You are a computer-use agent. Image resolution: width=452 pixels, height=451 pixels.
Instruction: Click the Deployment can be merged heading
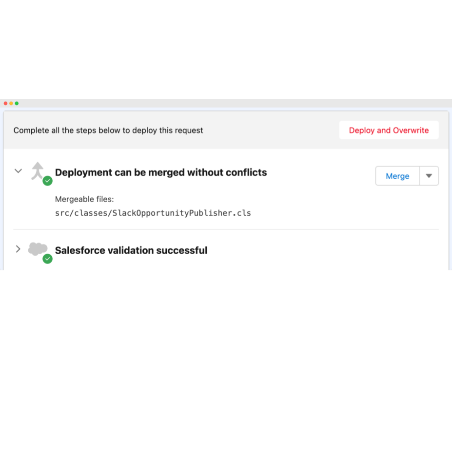pyautogui.click(x=161, y=172)
